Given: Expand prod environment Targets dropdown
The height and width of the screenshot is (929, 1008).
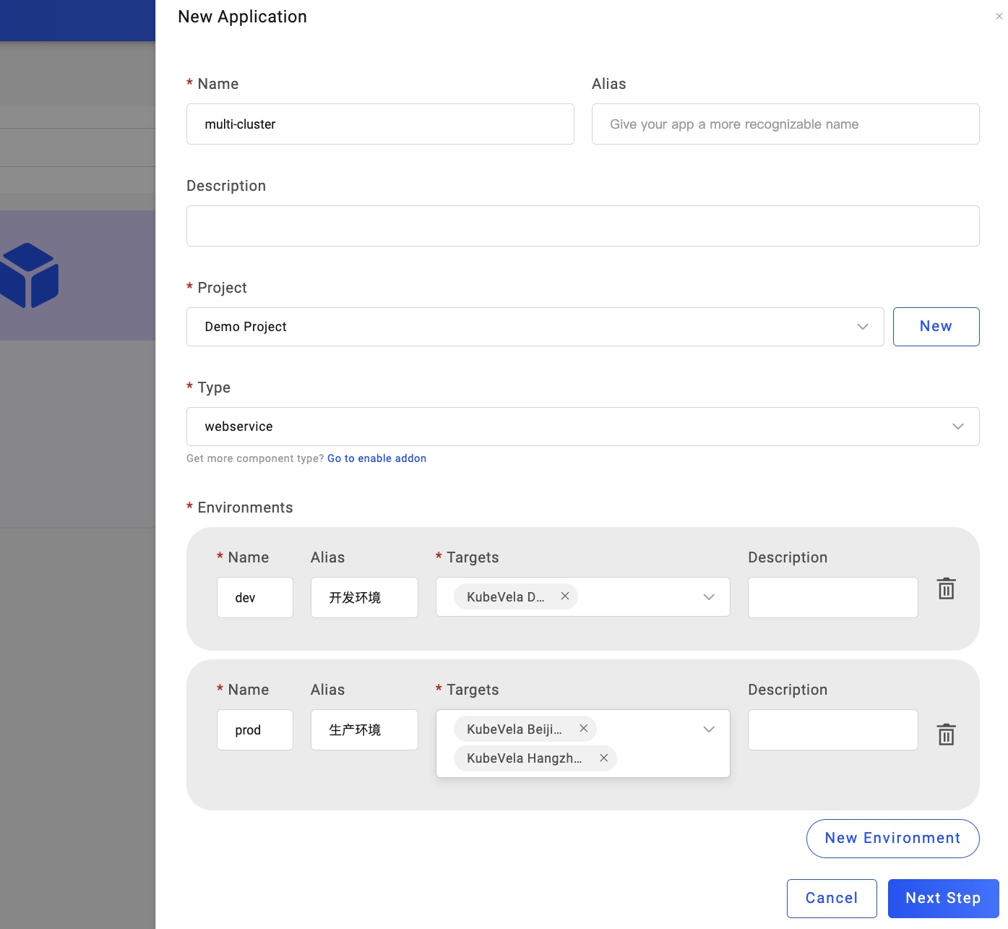Looking at the screenshot, I should pyautogui.click(x=709, y=729).
